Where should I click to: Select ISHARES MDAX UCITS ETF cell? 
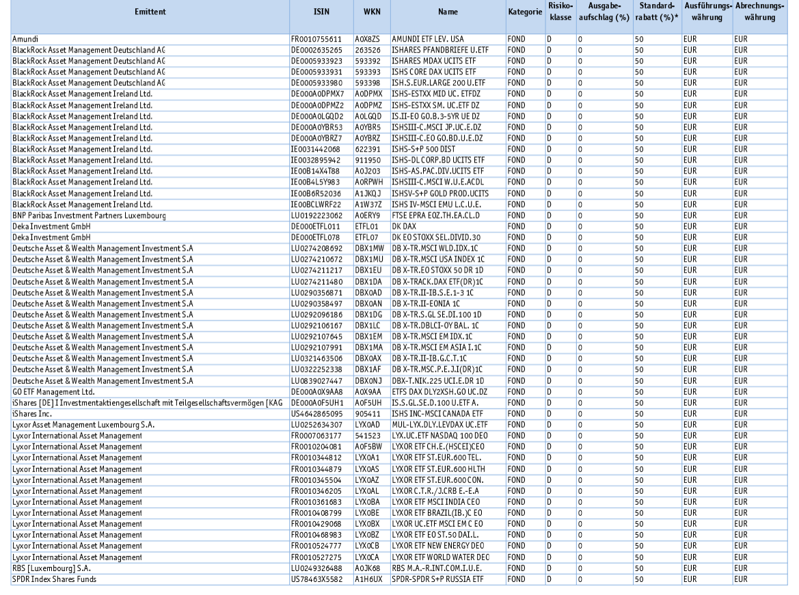(x=448, y=61)
